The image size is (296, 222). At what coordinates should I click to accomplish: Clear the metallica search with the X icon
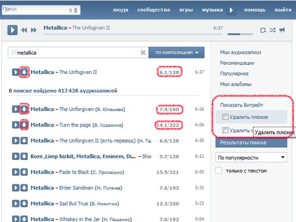click(143, 52)
